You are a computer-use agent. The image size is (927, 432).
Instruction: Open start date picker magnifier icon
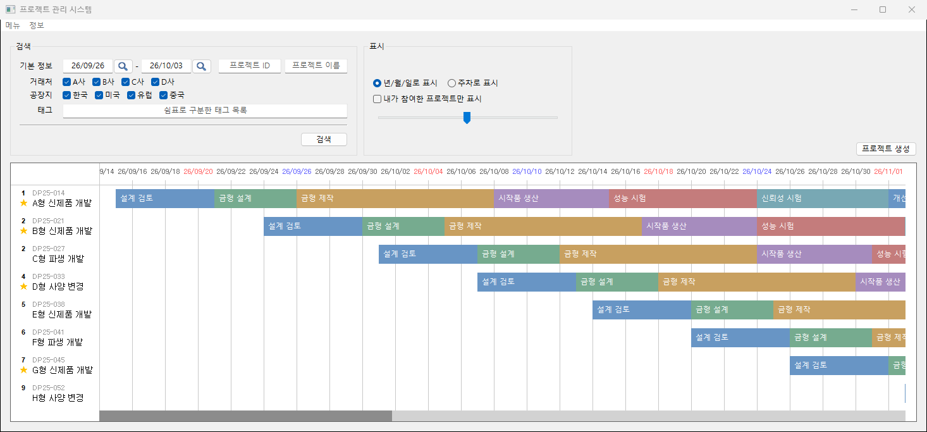click(123, 66)
